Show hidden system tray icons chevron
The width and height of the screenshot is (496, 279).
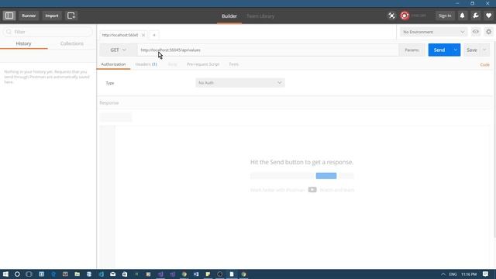[x=443, y=274]
